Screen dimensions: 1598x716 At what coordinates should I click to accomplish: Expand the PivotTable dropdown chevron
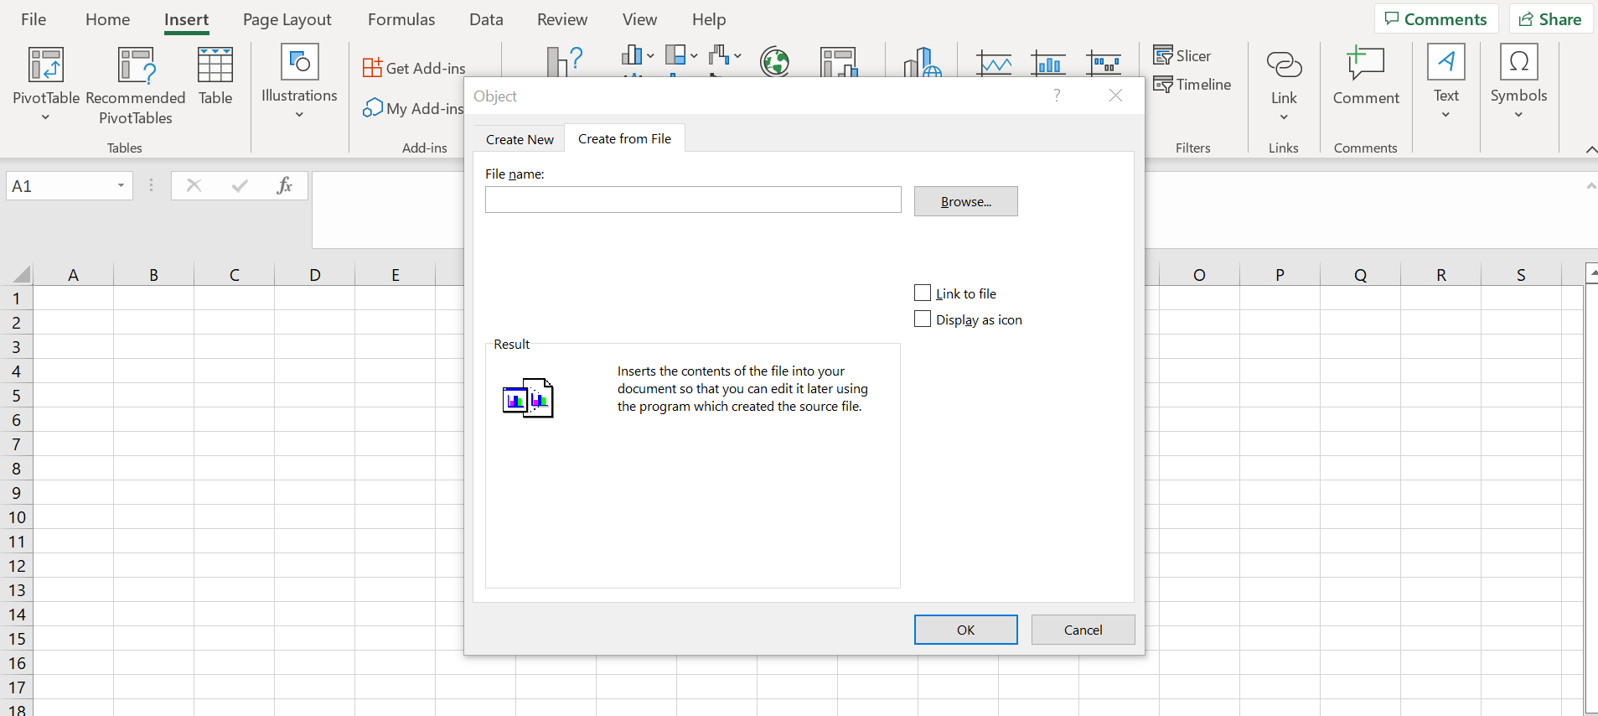(x=46, y=117)
